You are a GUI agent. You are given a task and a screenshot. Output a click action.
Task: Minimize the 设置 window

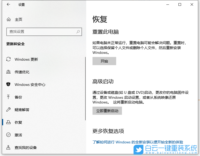tap(168, 4)
